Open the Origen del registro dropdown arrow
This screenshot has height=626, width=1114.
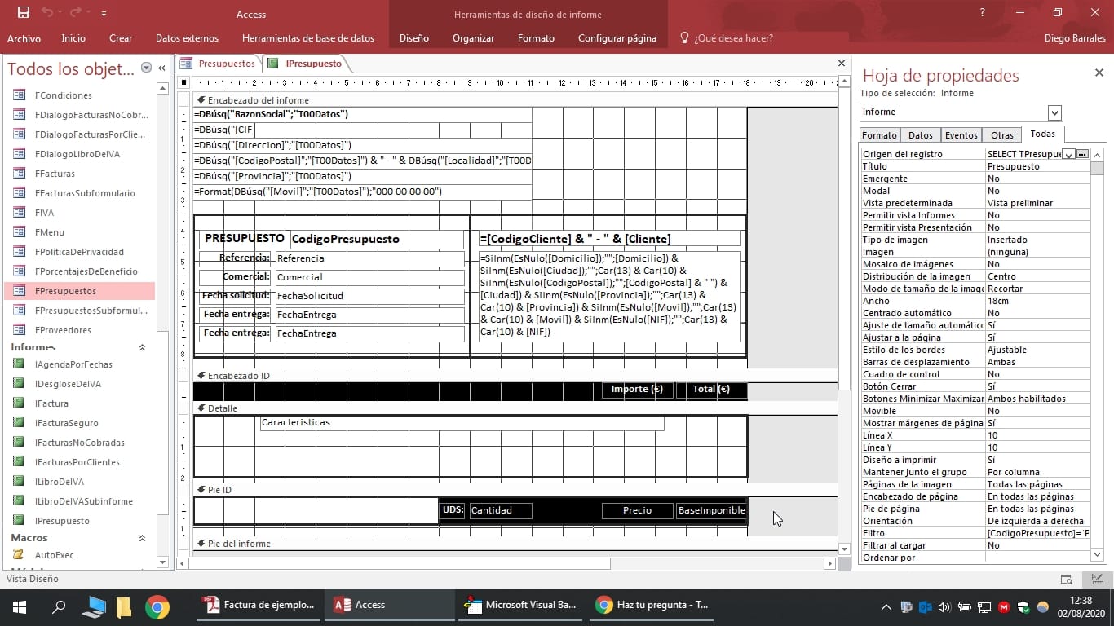[x=1068, y=154]
